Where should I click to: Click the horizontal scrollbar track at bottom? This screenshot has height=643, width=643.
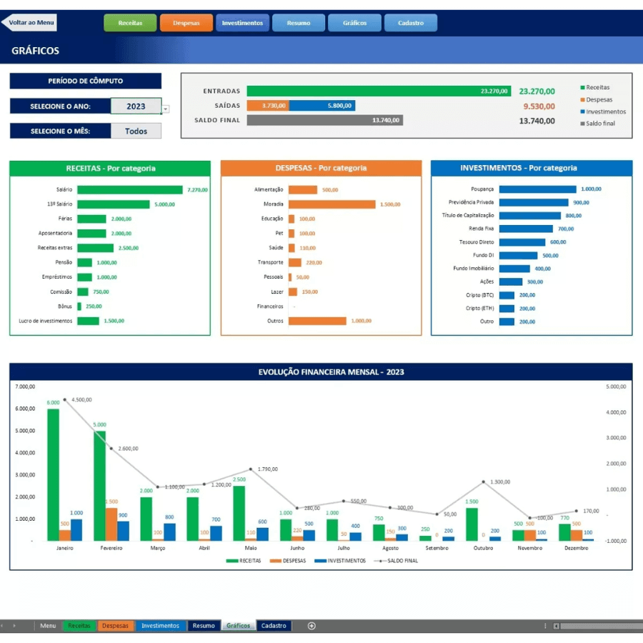click(600, 626)
